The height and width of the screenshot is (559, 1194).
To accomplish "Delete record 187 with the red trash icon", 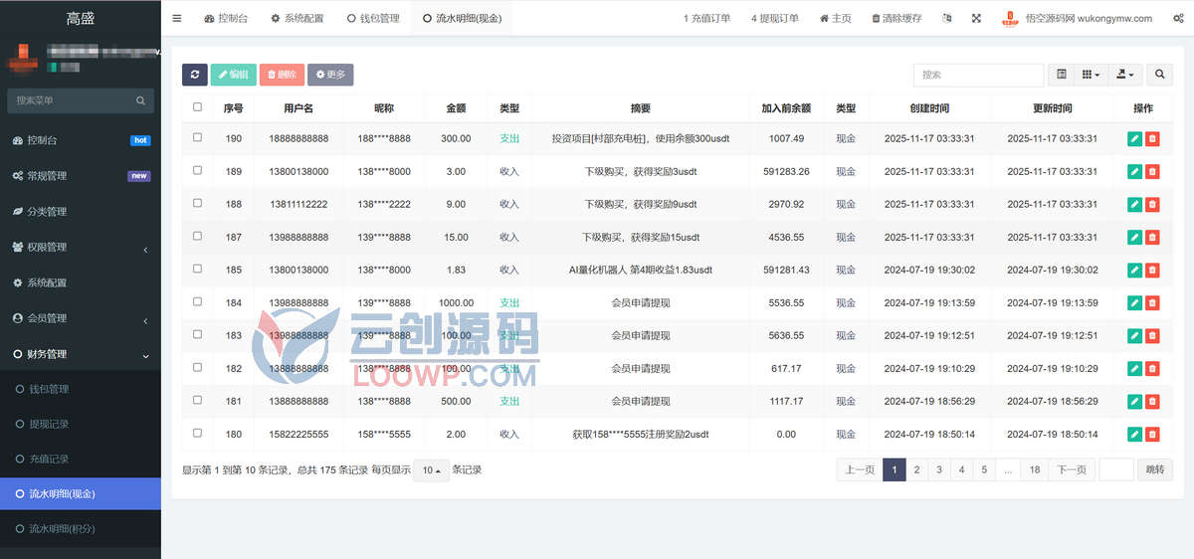I will (1152, 238).
